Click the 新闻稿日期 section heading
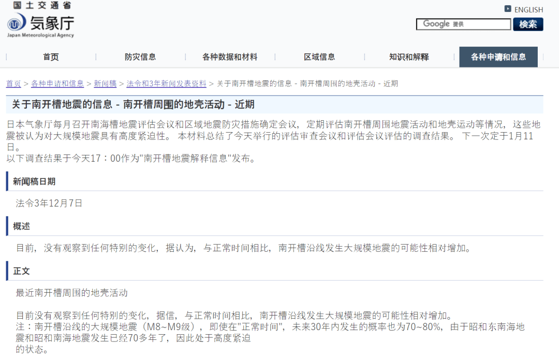Image resolution: width=559 pixels, height=357 pixels. pos(34,181)
